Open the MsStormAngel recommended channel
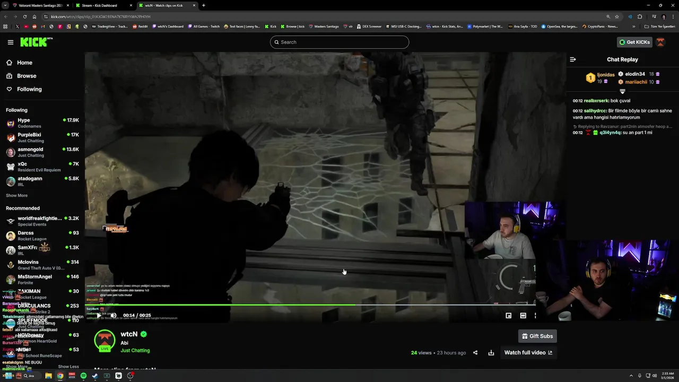The height and width of the screenshot is (382, 679). pyautogui.click(x=42, y=280)
